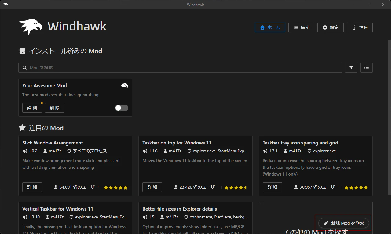Click the author icon in the Slick Window Arrangement card
This screenshot has height=234, width=391.
[45, 151]
